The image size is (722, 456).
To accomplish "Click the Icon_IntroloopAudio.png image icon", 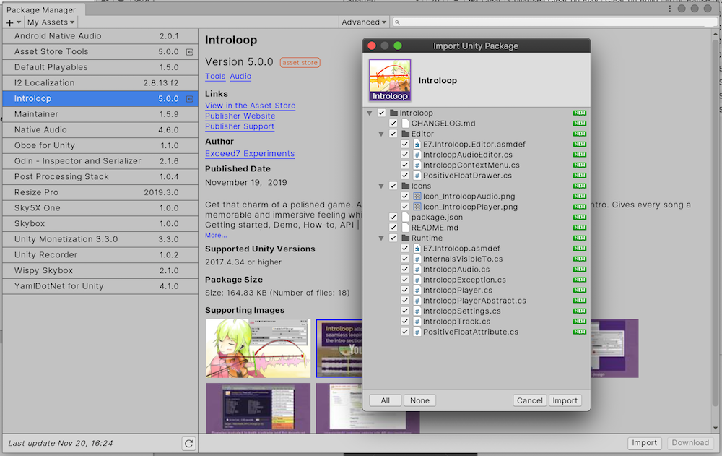I will click(417, 197).
